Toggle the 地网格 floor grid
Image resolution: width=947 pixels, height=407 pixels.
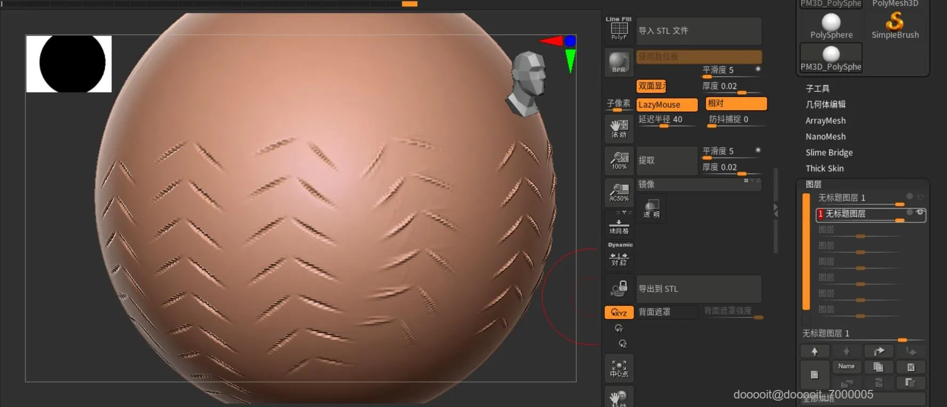click(x=619, y=224)
